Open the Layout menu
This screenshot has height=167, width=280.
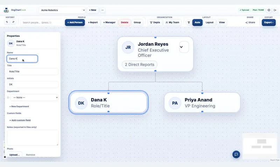tap(209, 22)
